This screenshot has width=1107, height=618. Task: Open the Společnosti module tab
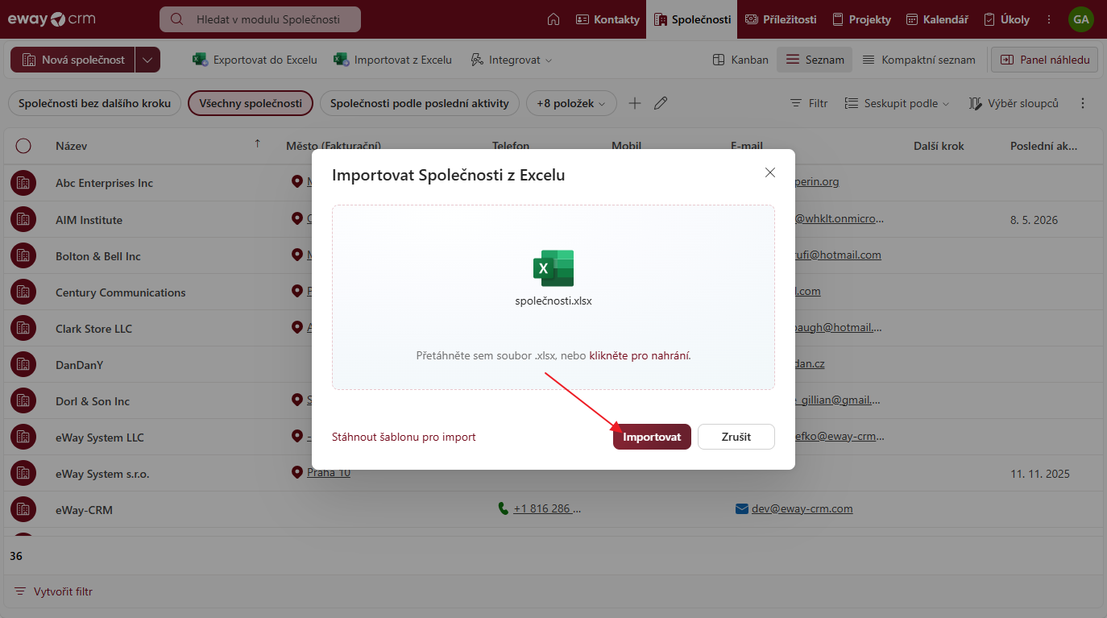point(693,19)
